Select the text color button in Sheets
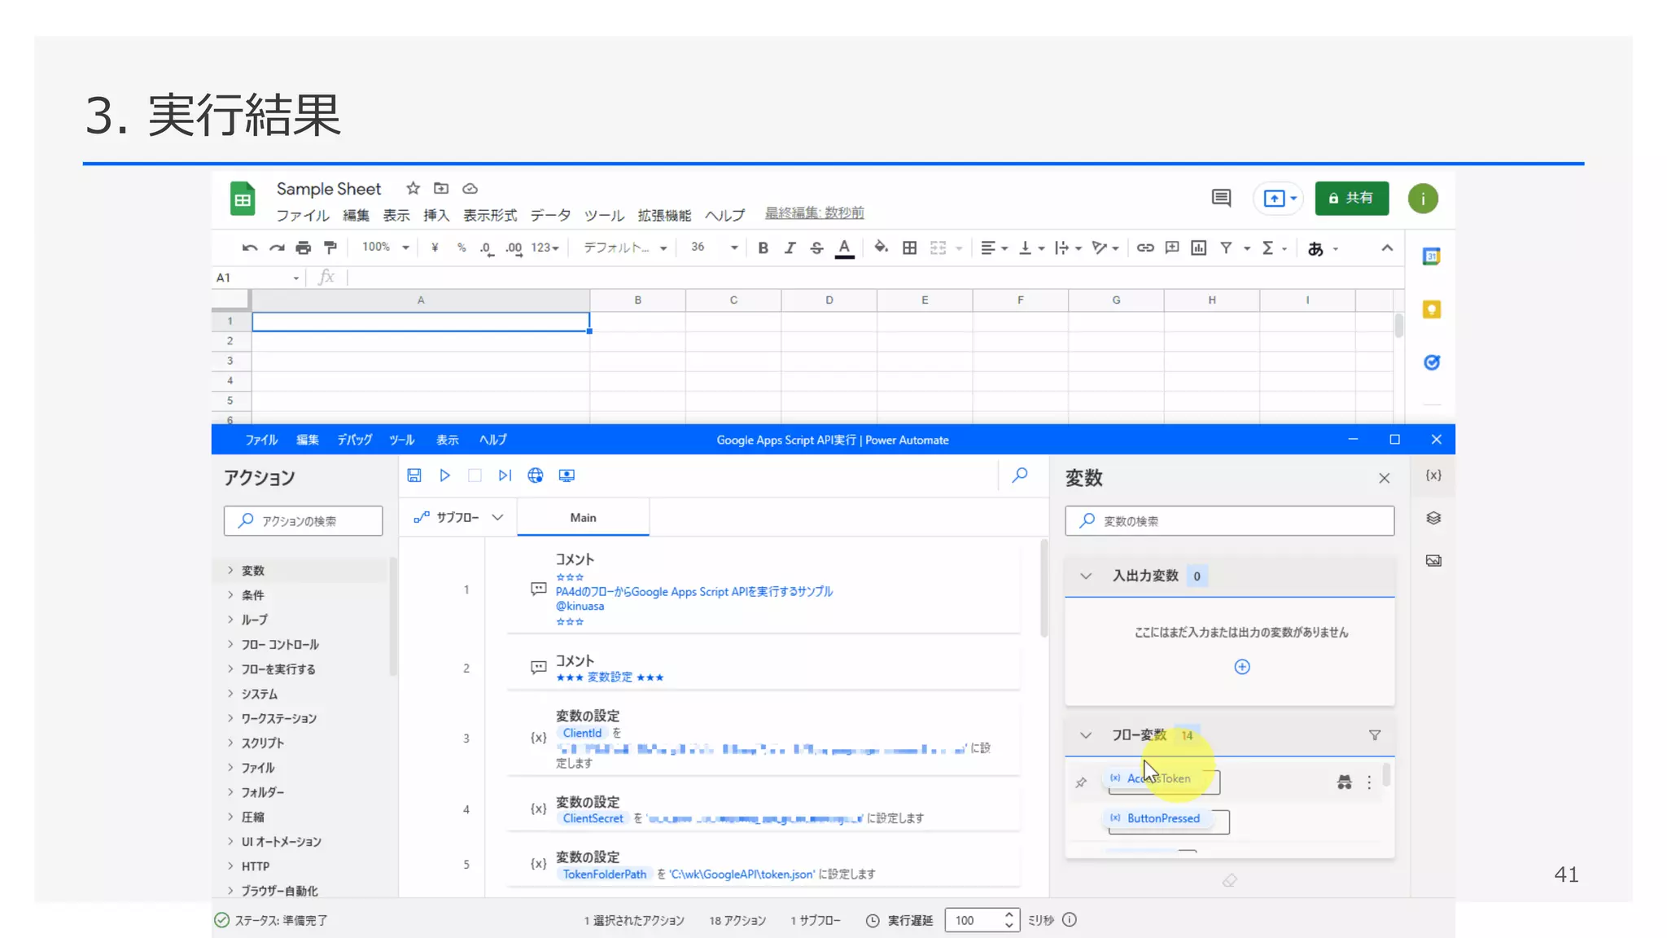This screenshot has width=1667, height=938. click(844, 248)
